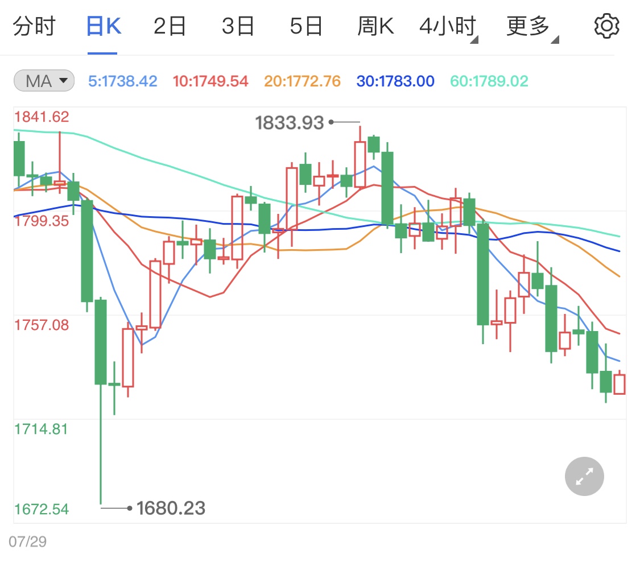Select the dark blue MA30 value 1783.00

[395, 81]
